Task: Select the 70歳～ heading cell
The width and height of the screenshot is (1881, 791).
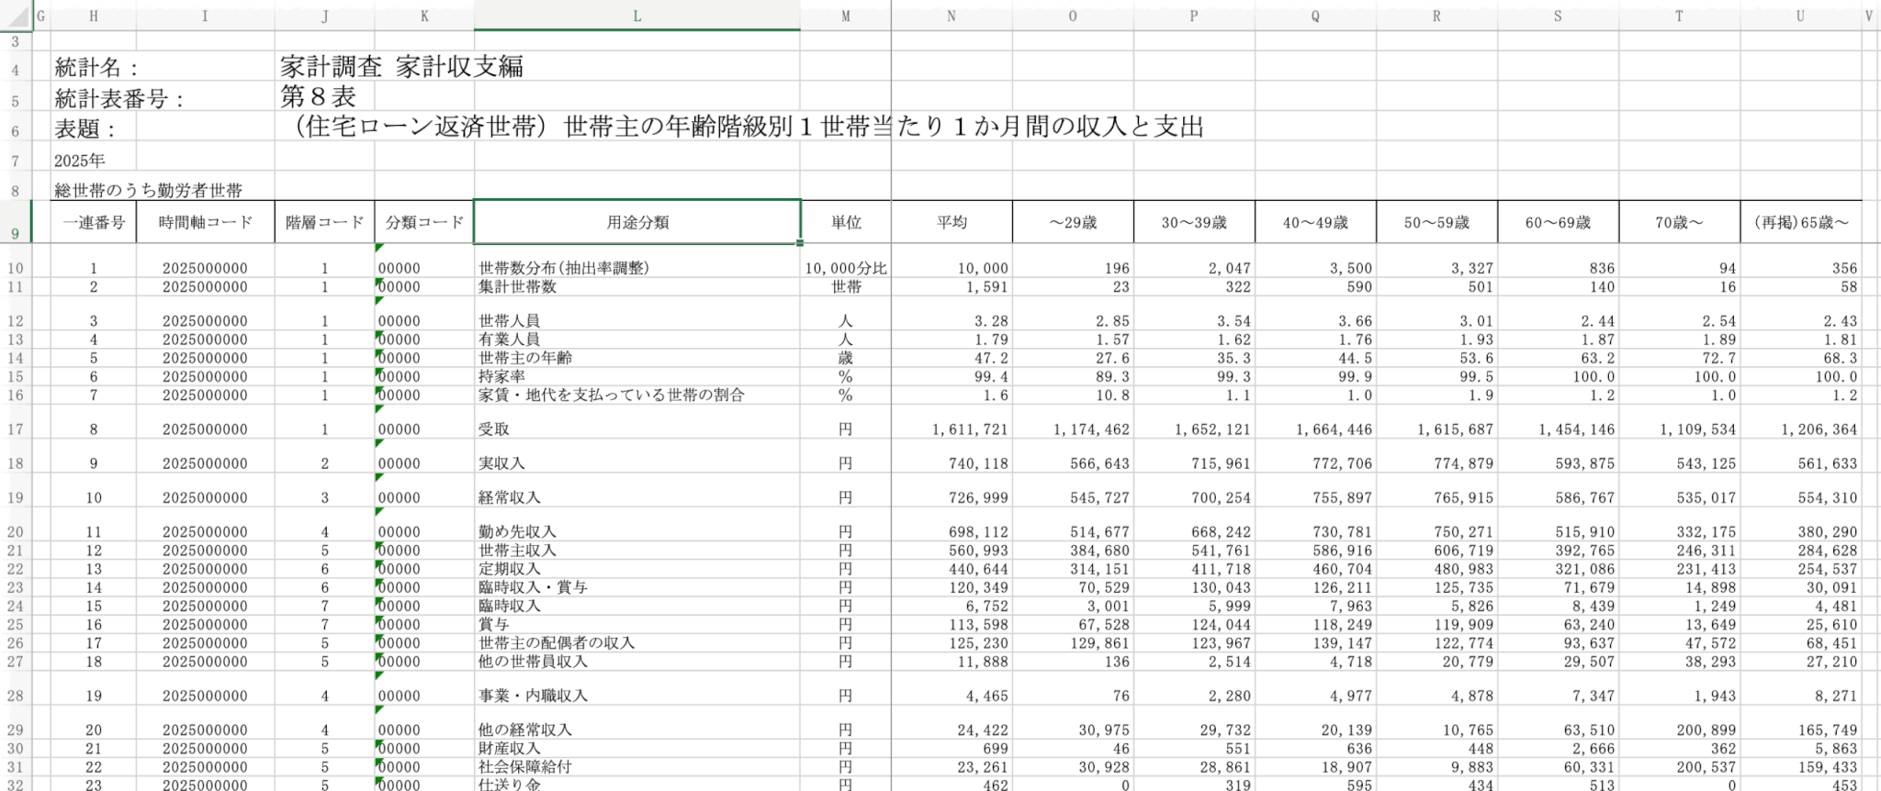Action: (1678, 222)
